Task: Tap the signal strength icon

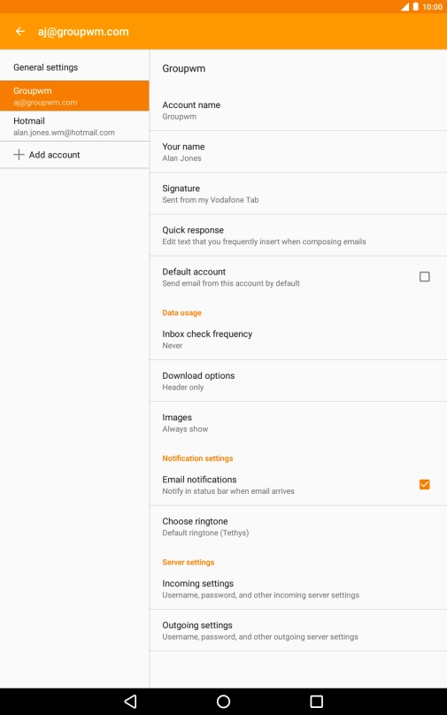Action: (x=405, y=7)
